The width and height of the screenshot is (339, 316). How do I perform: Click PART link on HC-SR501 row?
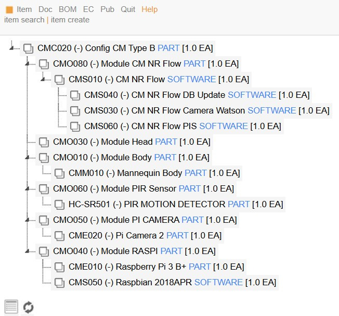pyautogui.click(x=239, y=204)
